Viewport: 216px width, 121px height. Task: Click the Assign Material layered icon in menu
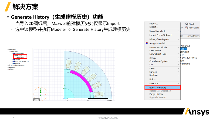[147, 43]
